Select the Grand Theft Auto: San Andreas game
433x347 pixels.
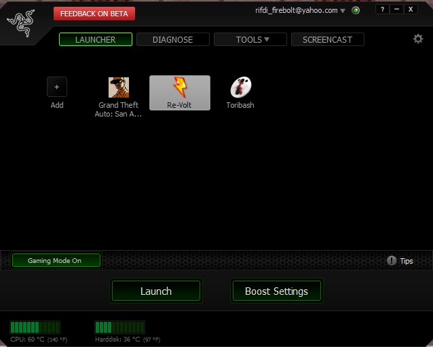pos(119,97)
